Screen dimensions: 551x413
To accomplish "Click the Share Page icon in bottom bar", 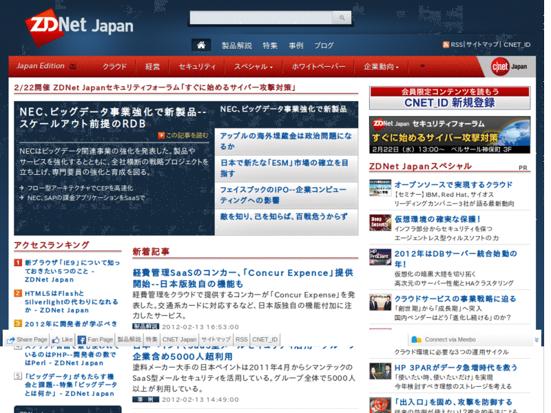I will tap(11, 339).
